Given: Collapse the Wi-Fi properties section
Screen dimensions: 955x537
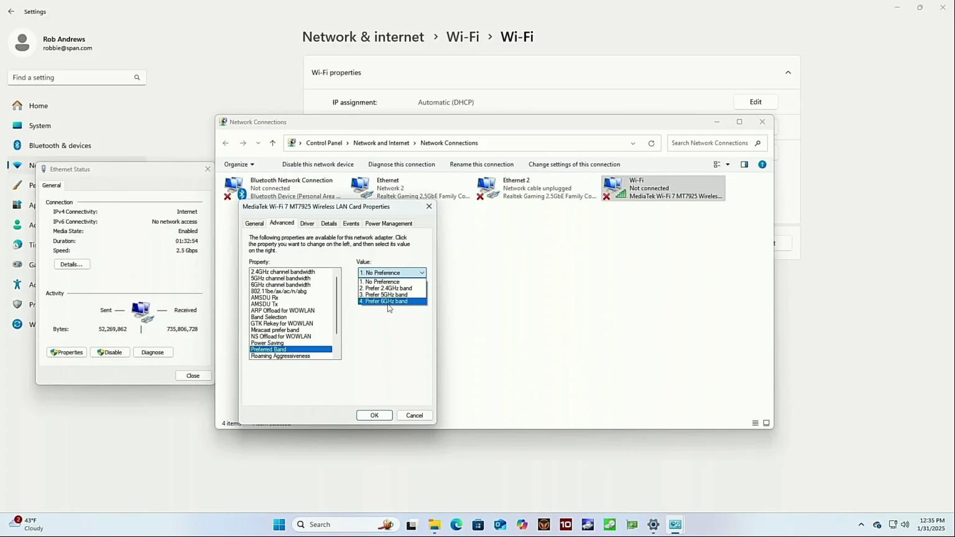Looking at the screenshot, I should pos(788,73).
